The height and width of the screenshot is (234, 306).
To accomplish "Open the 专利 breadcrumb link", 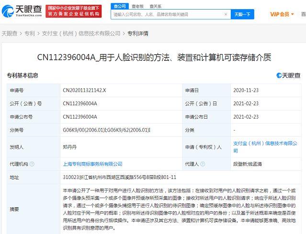I will [30, 33].
